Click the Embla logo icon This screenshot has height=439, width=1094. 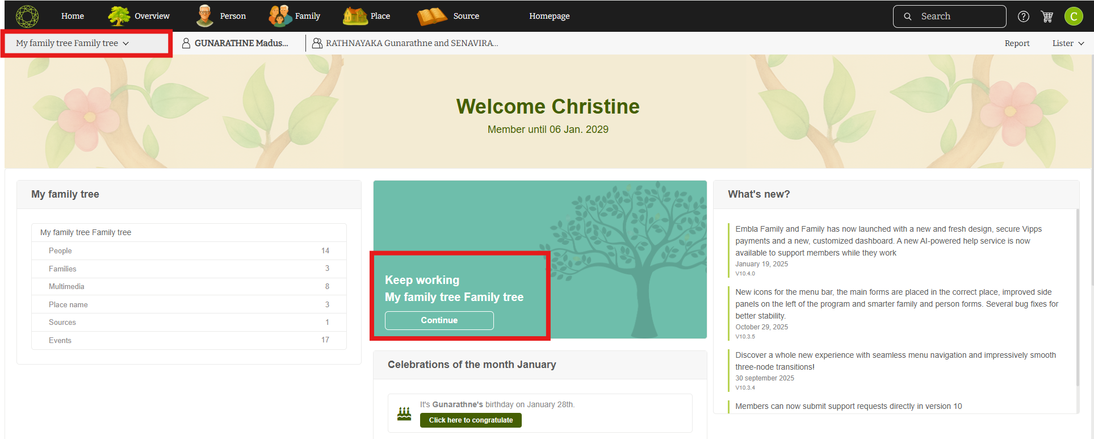[x=27, y=16]
